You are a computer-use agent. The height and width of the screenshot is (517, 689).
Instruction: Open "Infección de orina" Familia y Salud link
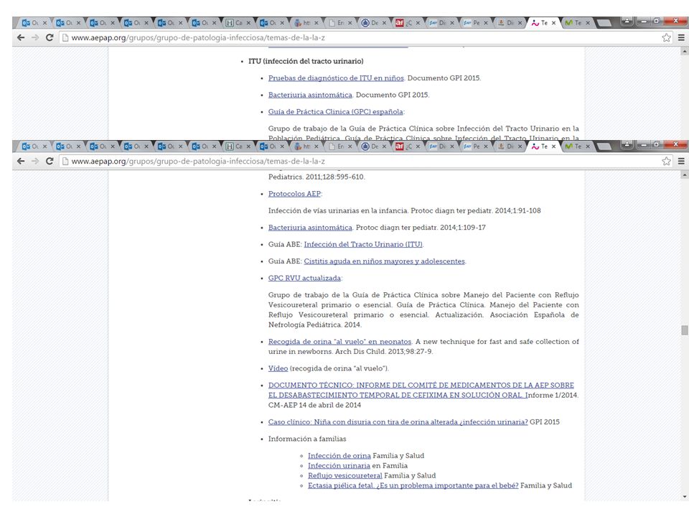coord(339,455)
